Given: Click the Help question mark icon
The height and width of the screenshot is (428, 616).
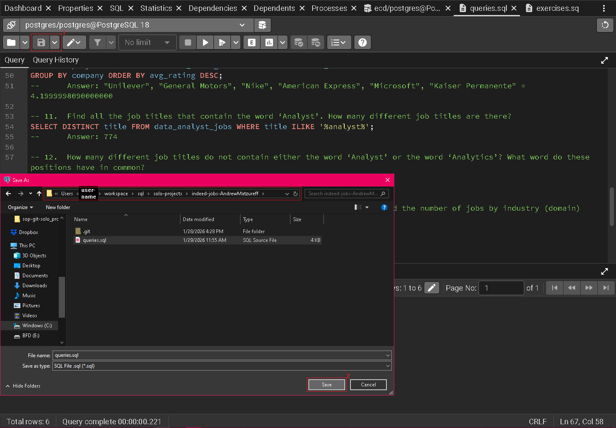Looking at the screenshot, I should tap(363, 42).
